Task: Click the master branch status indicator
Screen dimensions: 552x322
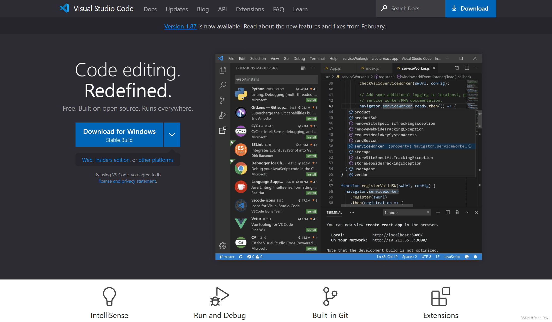Action: [227, 257]
